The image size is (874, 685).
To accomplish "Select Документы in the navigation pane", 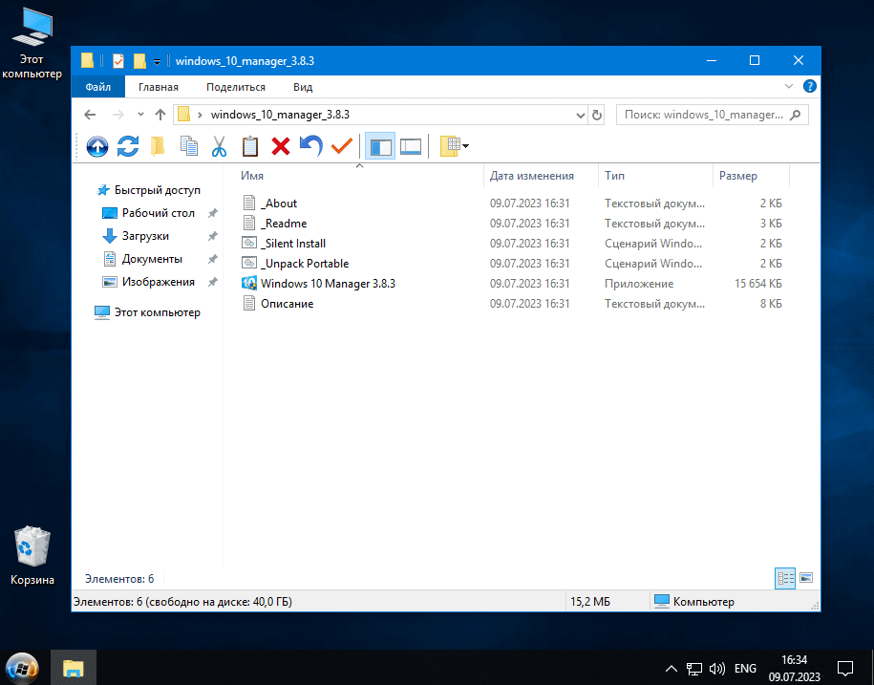I will 152,259.
